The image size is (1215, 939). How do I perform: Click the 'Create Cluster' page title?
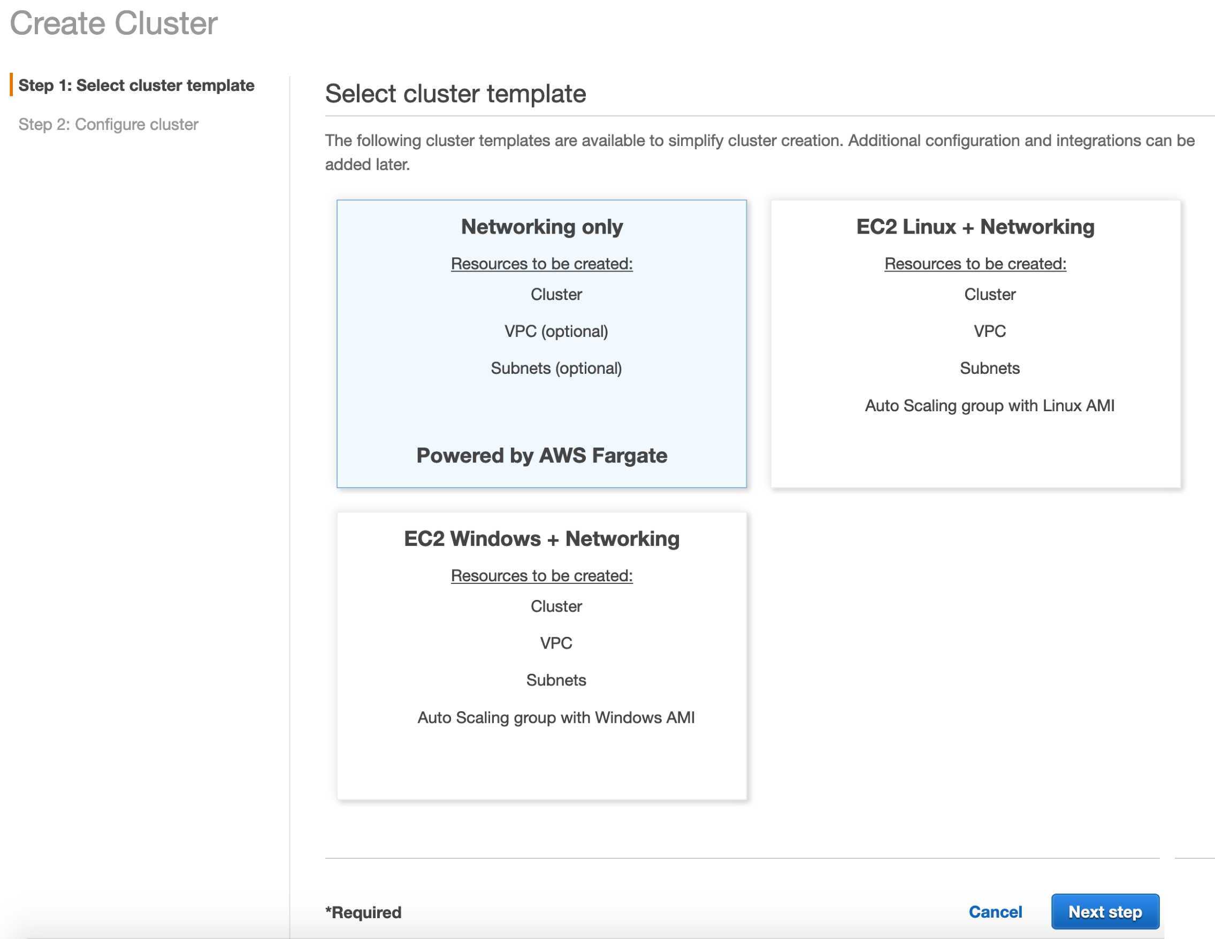[114, 24]
